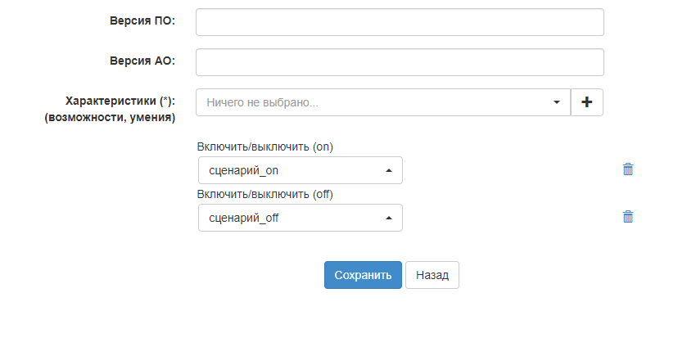Click the 'Включить/выключить (off)' caption
The height and width of the screenshot is (338, 678).
[x=265, y=194]
